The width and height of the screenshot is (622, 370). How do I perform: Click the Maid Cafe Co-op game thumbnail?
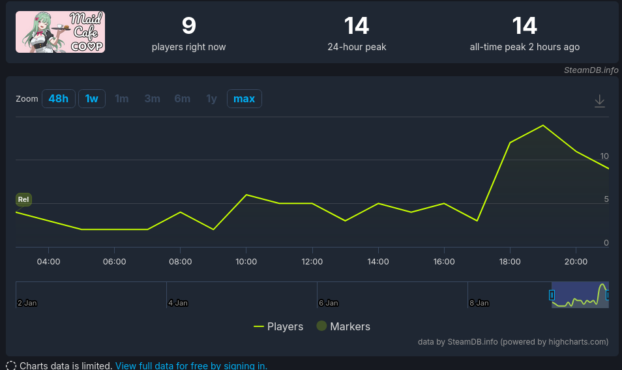pyautogui.click(x=60, y=32)
